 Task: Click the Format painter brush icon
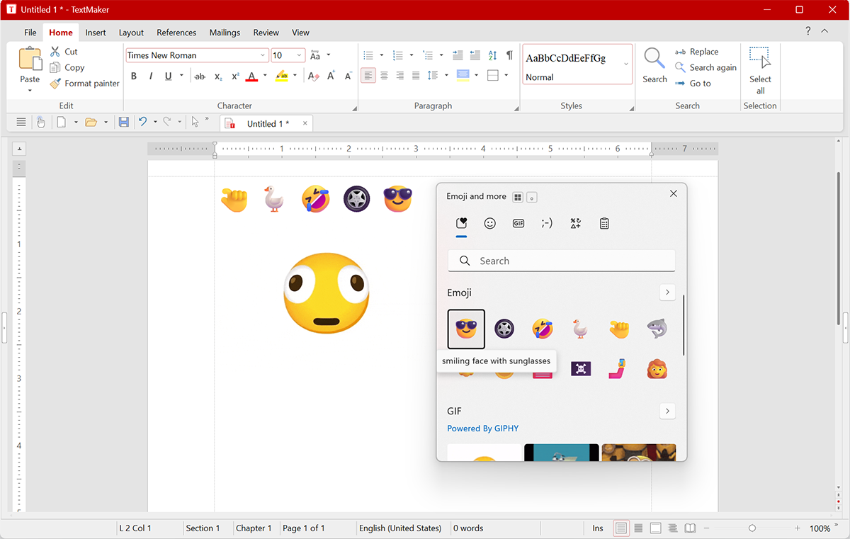55,84
